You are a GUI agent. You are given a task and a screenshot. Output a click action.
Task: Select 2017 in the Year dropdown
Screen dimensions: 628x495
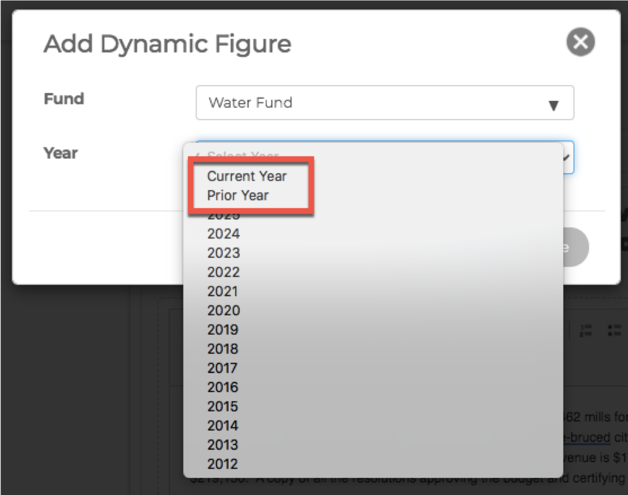pyautogui.click(x=223, y=368)
